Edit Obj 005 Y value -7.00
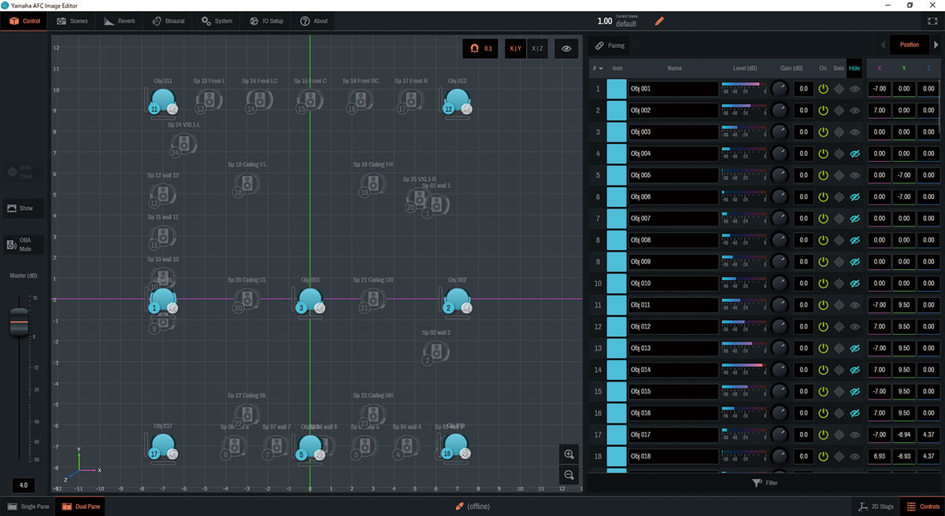The width and height of the screenshot is (945, 516). click(x=905, y=175)
